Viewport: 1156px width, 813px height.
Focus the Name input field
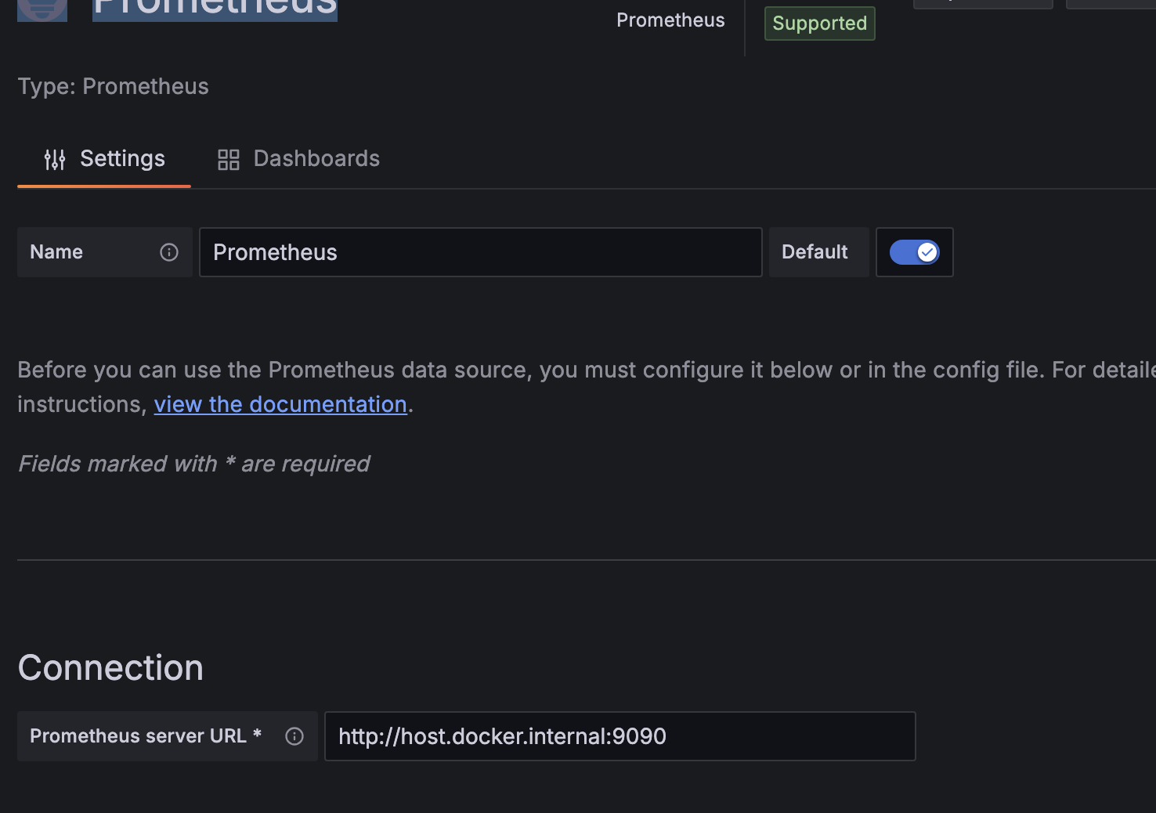click(x=480, y=252)
